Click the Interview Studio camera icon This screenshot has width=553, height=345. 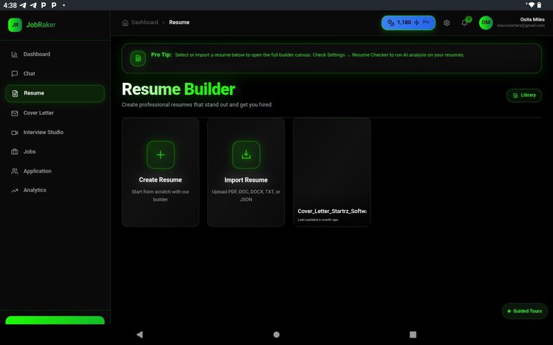pos(14,133)
